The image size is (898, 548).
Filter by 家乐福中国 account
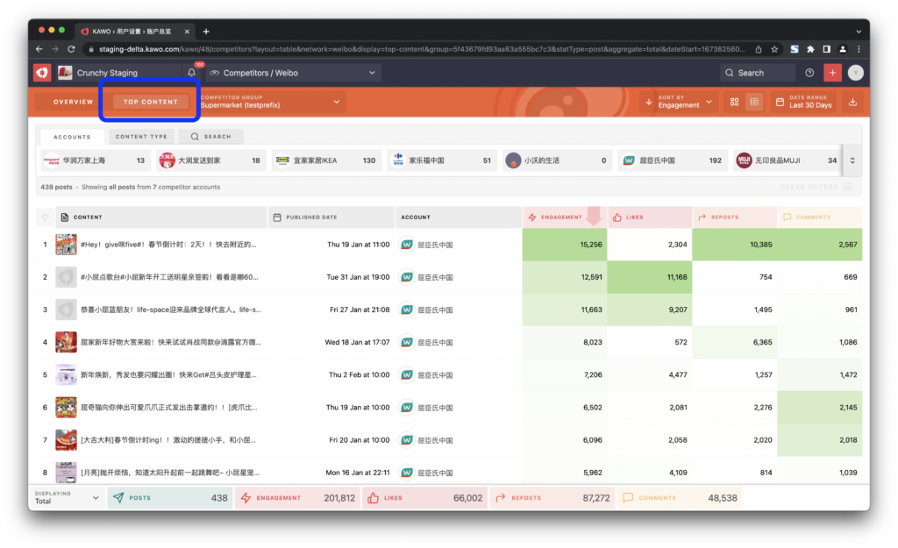[x=442, y=160]
